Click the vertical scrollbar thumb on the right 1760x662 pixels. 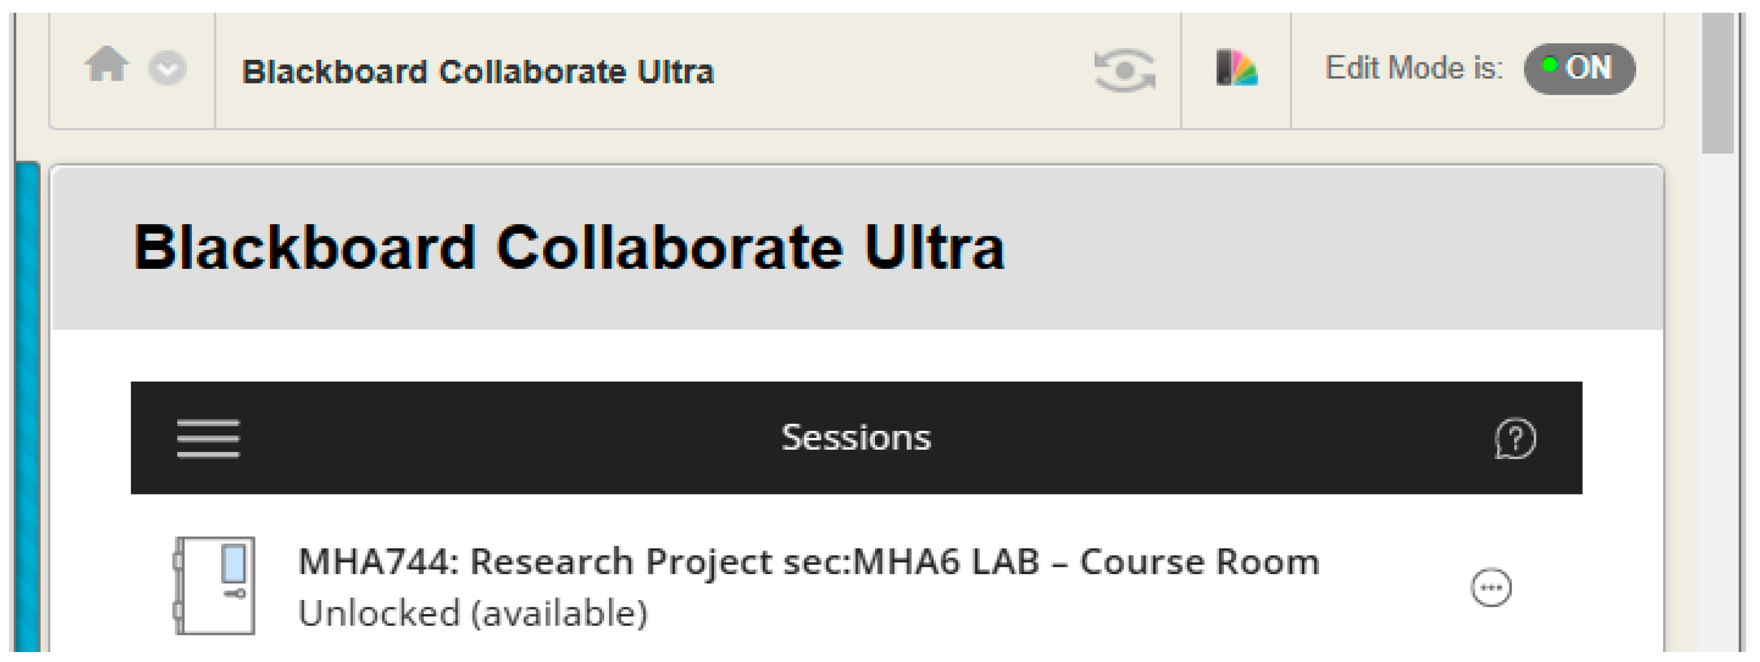point(1717,82)
